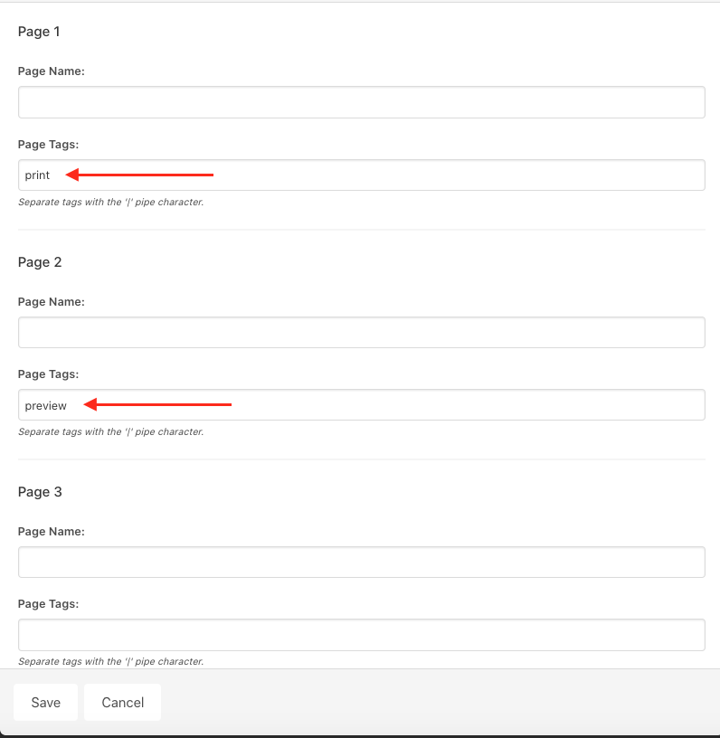Screen dimensions: 720x738
Task: Click the "Page 1" section heading
Action: coord(39,32)
